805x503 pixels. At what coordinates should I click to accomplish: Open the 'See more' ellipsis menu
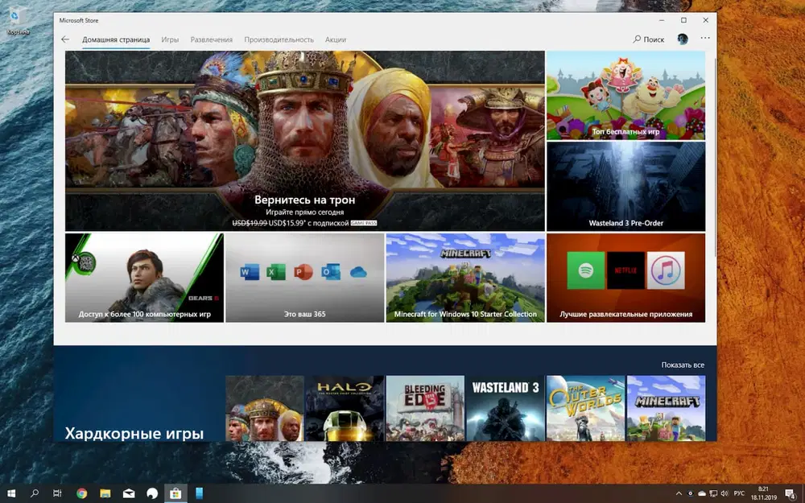coord(704,39)
